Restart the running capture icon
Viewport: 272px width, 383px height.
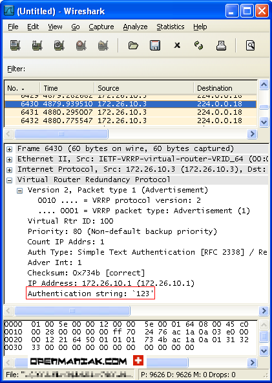tap(103, 45)
